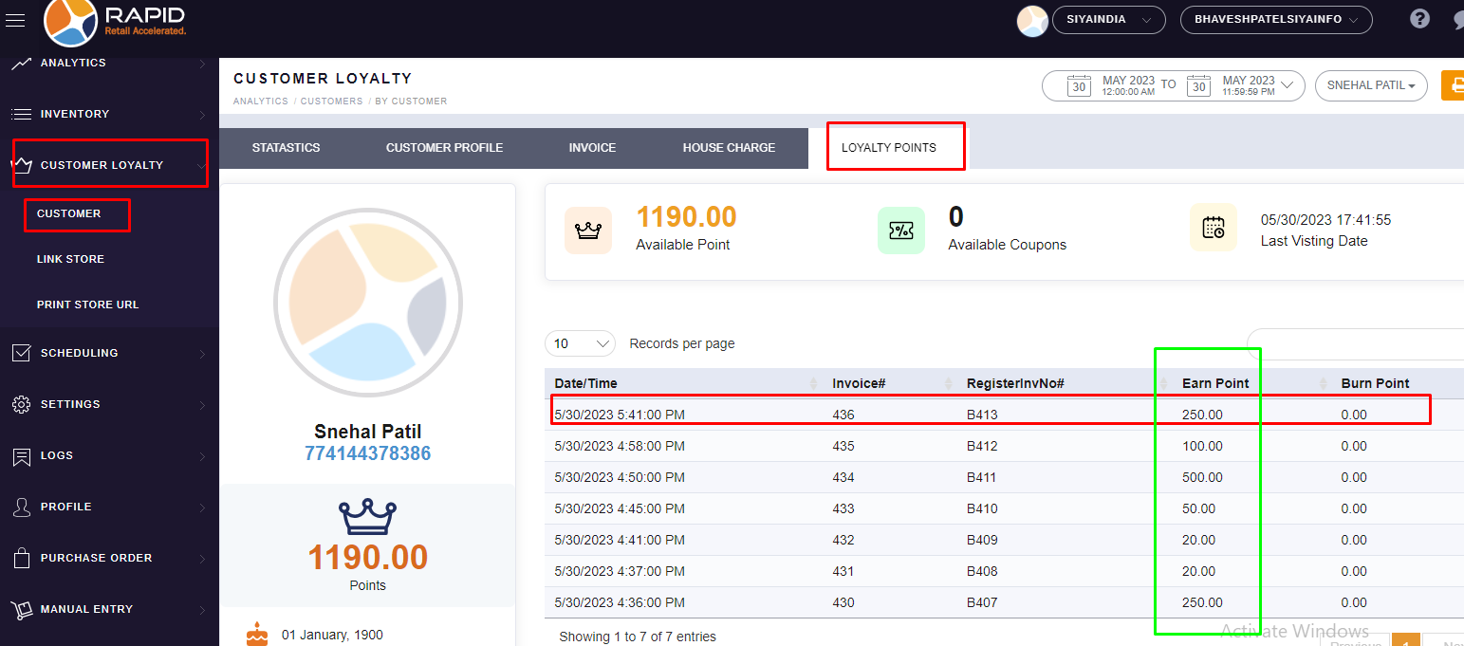Switch to the Customer Profile tab

(x=444, y=148)
